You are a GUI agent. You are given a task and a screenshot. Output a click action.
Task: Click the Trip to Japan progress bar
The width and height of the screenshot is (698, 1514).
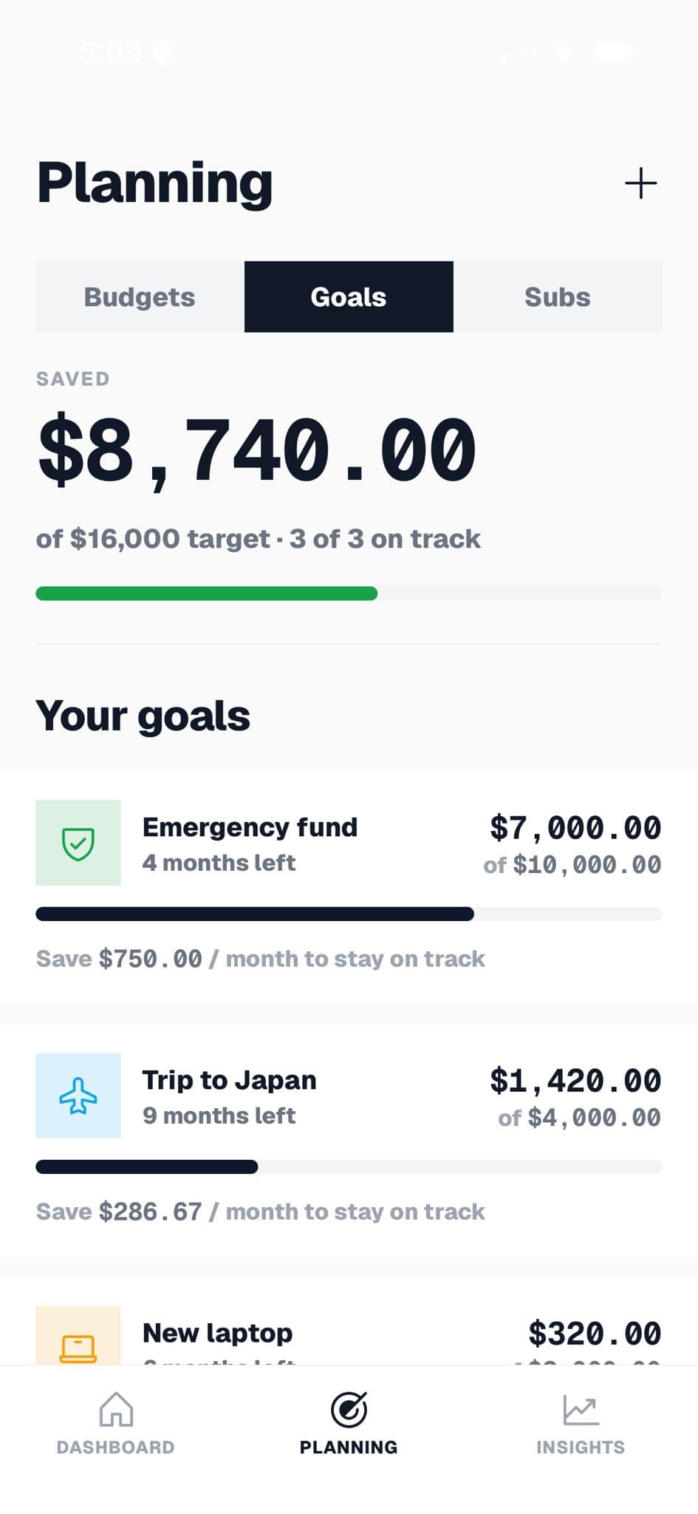tap(349, 1167)
